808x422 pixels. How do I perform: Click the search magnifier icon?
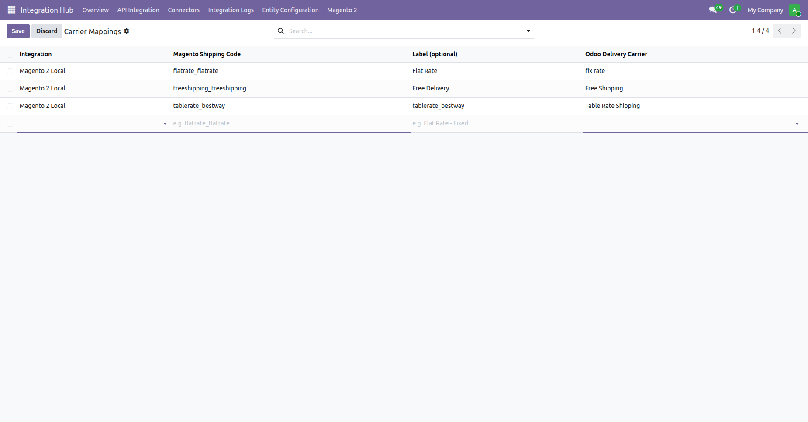(x=281, y=31)
